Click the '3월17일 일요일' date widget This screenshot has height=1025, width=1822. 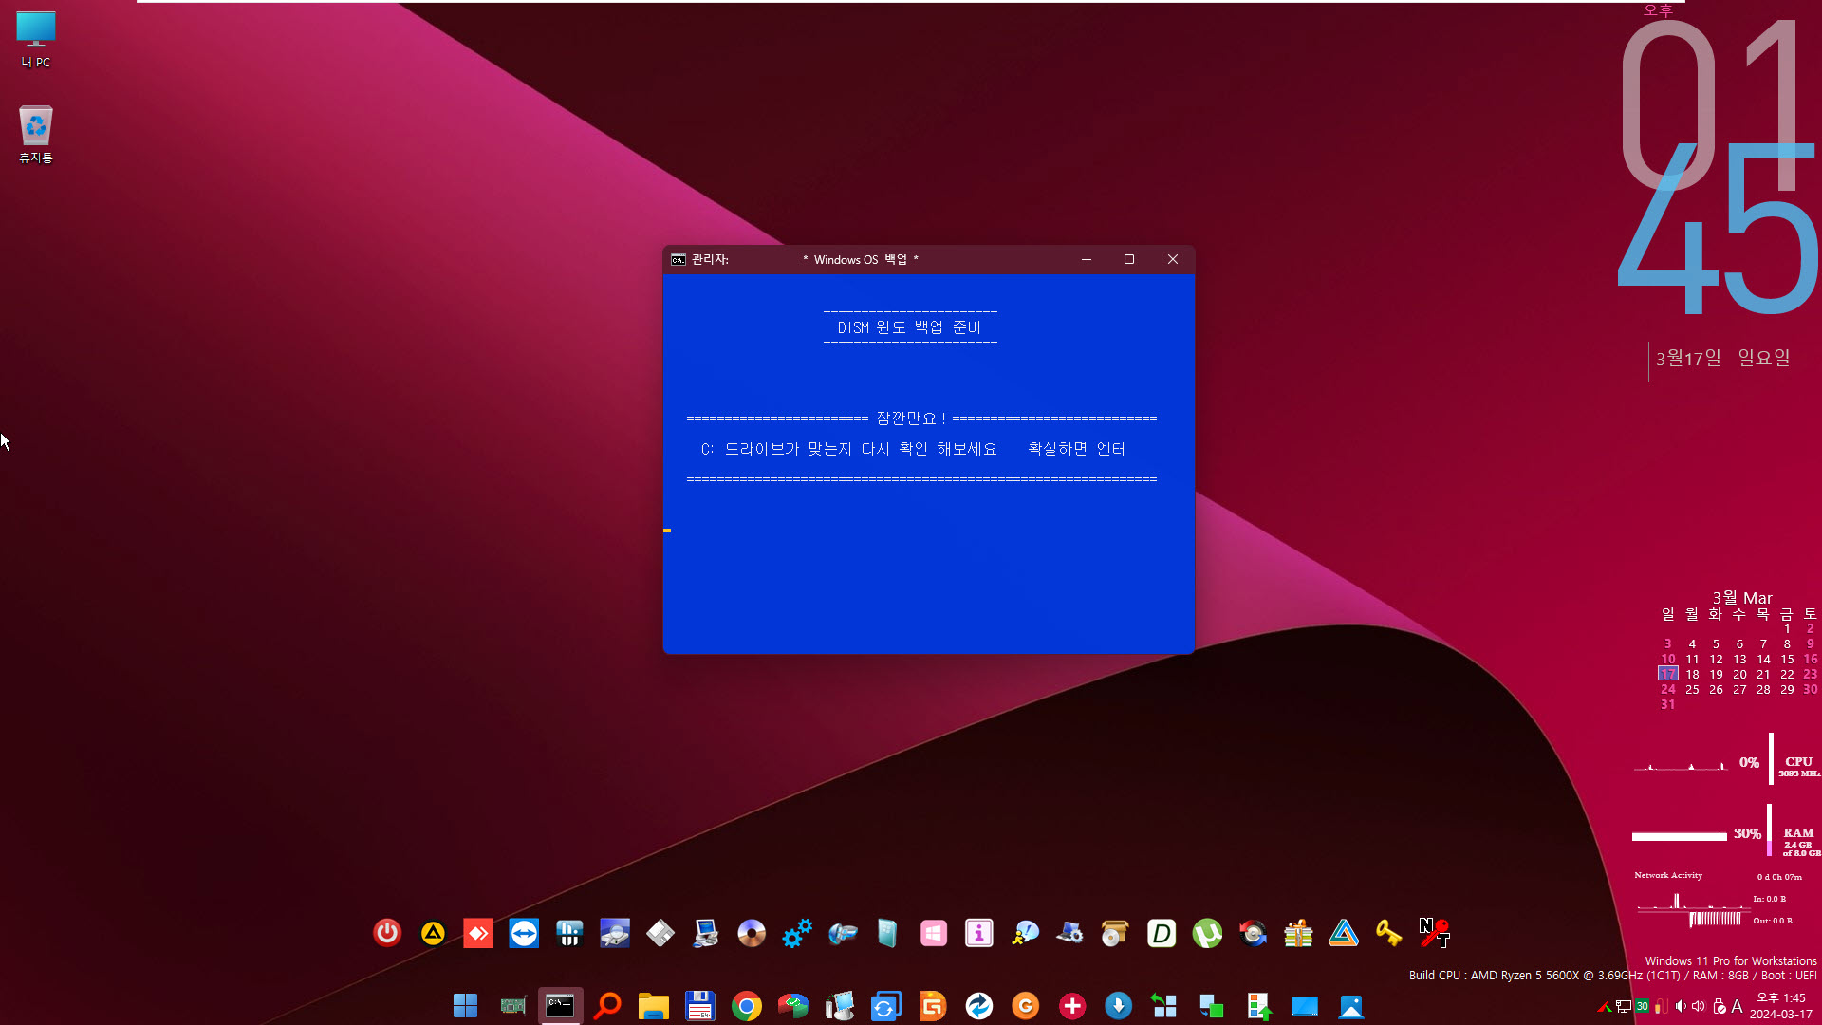tap(1723, 358)
